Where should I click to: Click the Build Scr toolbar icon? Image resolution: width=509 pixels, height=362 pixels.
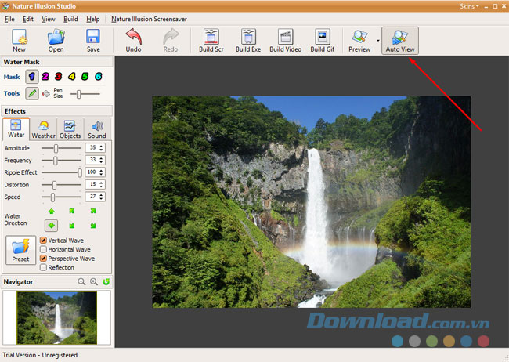pyautogui.click(x=211, y=40)
